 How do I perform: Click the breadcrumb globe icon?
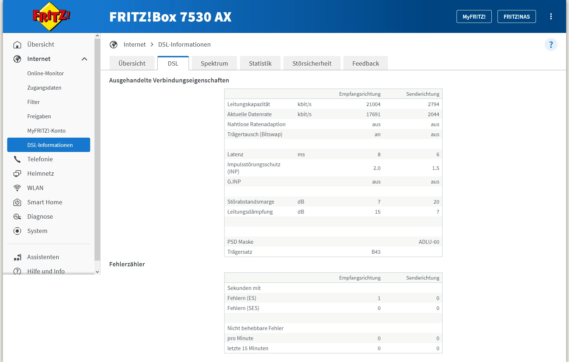[x=114, y=44]
